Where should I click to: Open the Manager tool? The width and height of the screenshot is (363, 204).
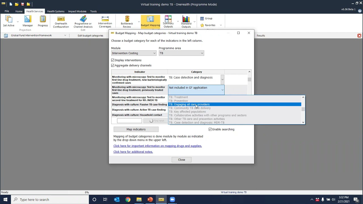point(28,21)
